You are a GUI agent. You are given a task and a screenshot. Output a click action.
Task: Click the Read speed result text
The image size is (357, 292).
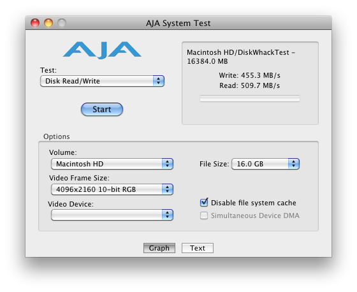249,85
